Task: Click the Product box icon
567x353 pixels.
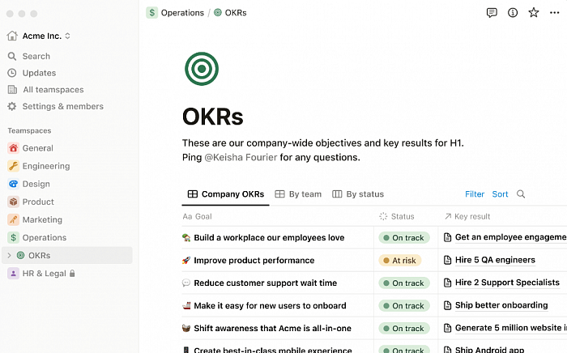Action: pyautogui.click(x=14, y=202)
